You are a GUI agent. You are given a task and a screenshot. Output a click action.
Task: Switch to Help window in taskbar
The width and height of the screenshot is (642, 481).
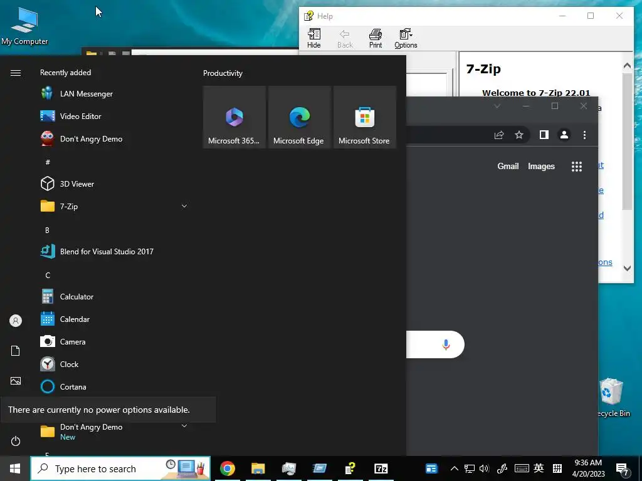point(350,468)
